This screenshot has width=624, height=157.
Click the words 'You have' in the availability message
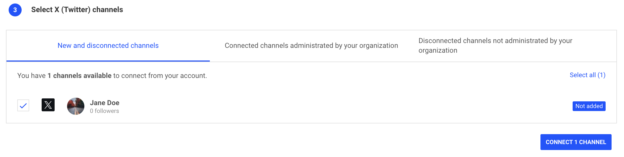pyautogui.click(x=31, y=76)
